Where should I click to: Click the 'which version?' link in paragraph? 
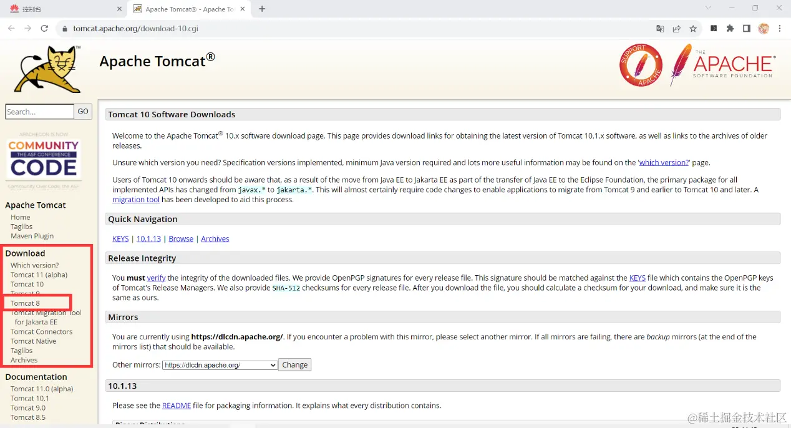click(x=664, y=162)
